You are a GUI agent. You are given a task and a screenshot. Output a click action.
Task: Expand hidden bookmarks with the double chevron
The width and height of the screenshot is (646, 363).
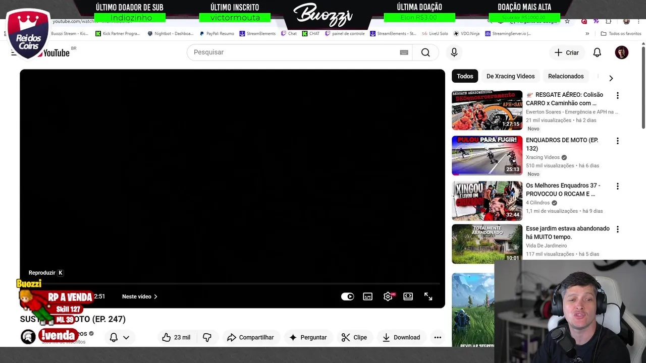tap(587, 34)
